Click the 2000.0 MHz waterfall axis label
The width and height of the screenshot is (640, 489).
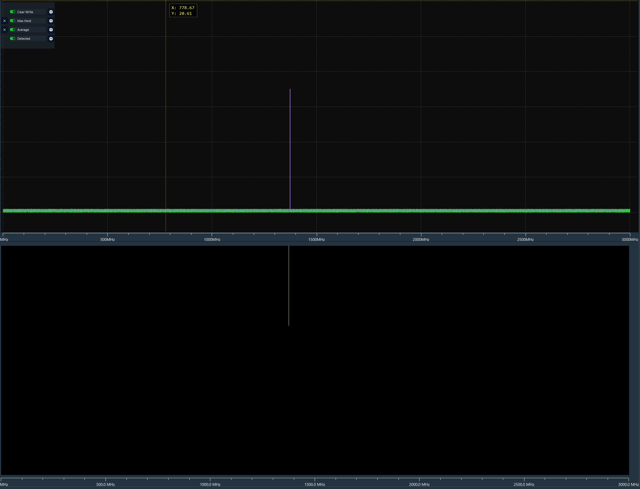(419, 484)
